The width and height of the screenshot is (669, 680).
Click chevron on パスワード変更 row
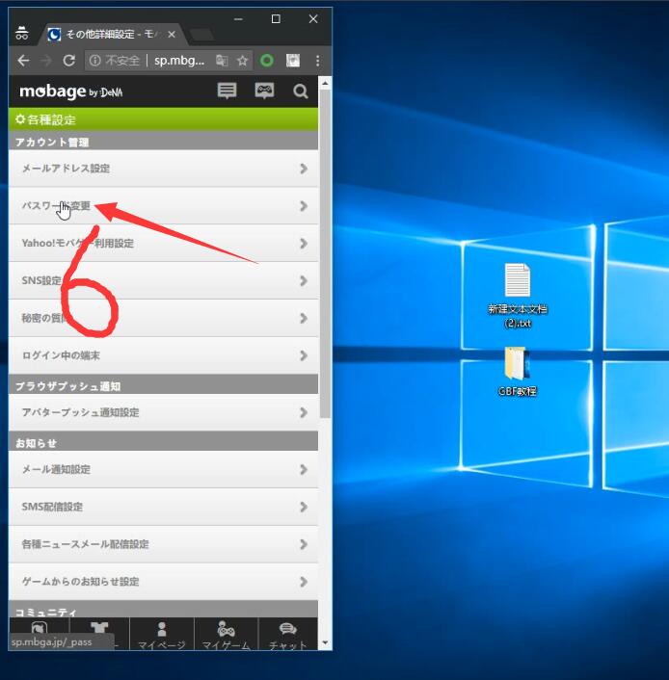(304, 206)
